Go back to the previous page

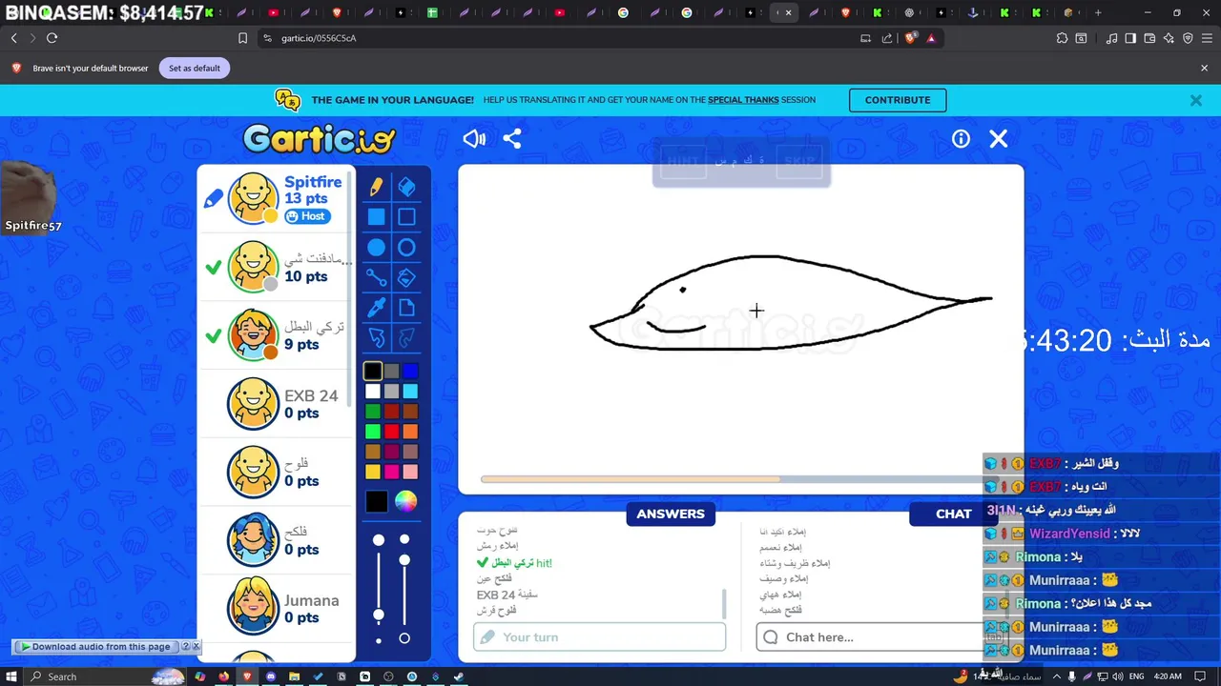[x=13, y=38]
